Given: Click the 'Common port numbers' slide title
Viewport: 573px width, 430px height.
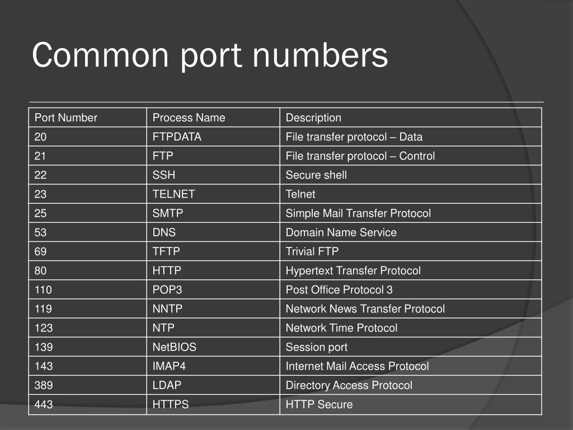Looking at the screenshot, I should pos(210,55).
